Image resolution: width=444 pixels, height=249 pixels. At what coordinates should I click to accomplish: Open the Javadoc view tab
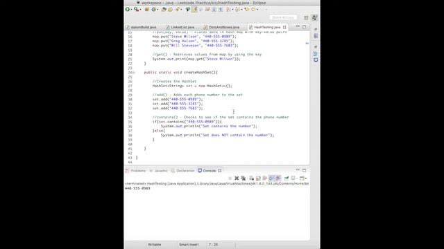tap(159, 171)
